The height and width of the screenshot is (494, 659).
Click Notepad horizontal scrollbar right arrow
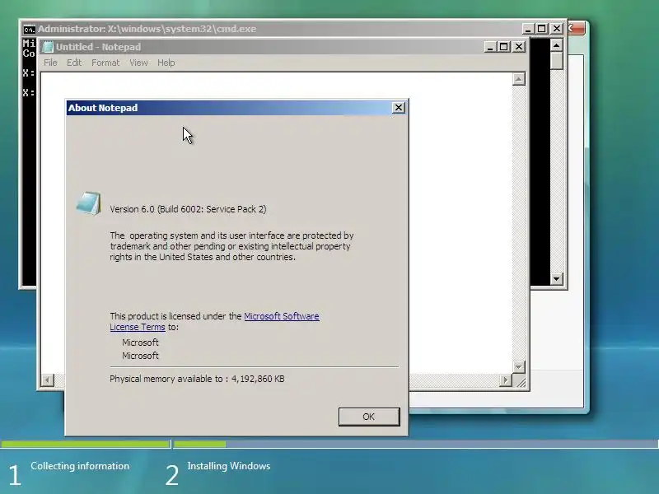(506, 380)
